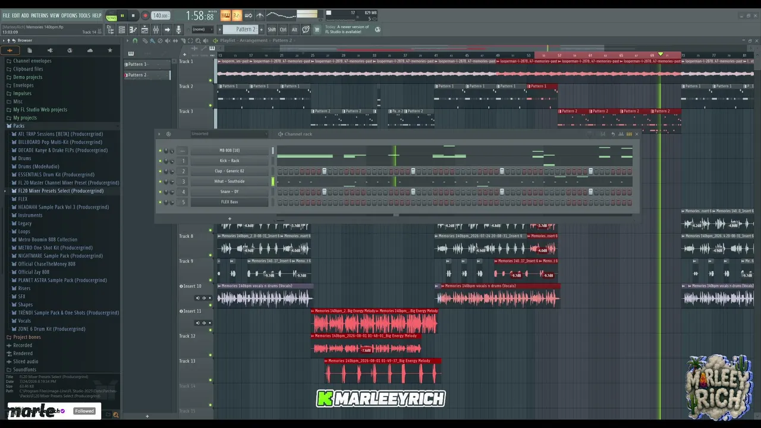Image resolution: width=761 pixels, height=428 pixels.
Task: Open the TOOLS menu
Action: (84, 15)
